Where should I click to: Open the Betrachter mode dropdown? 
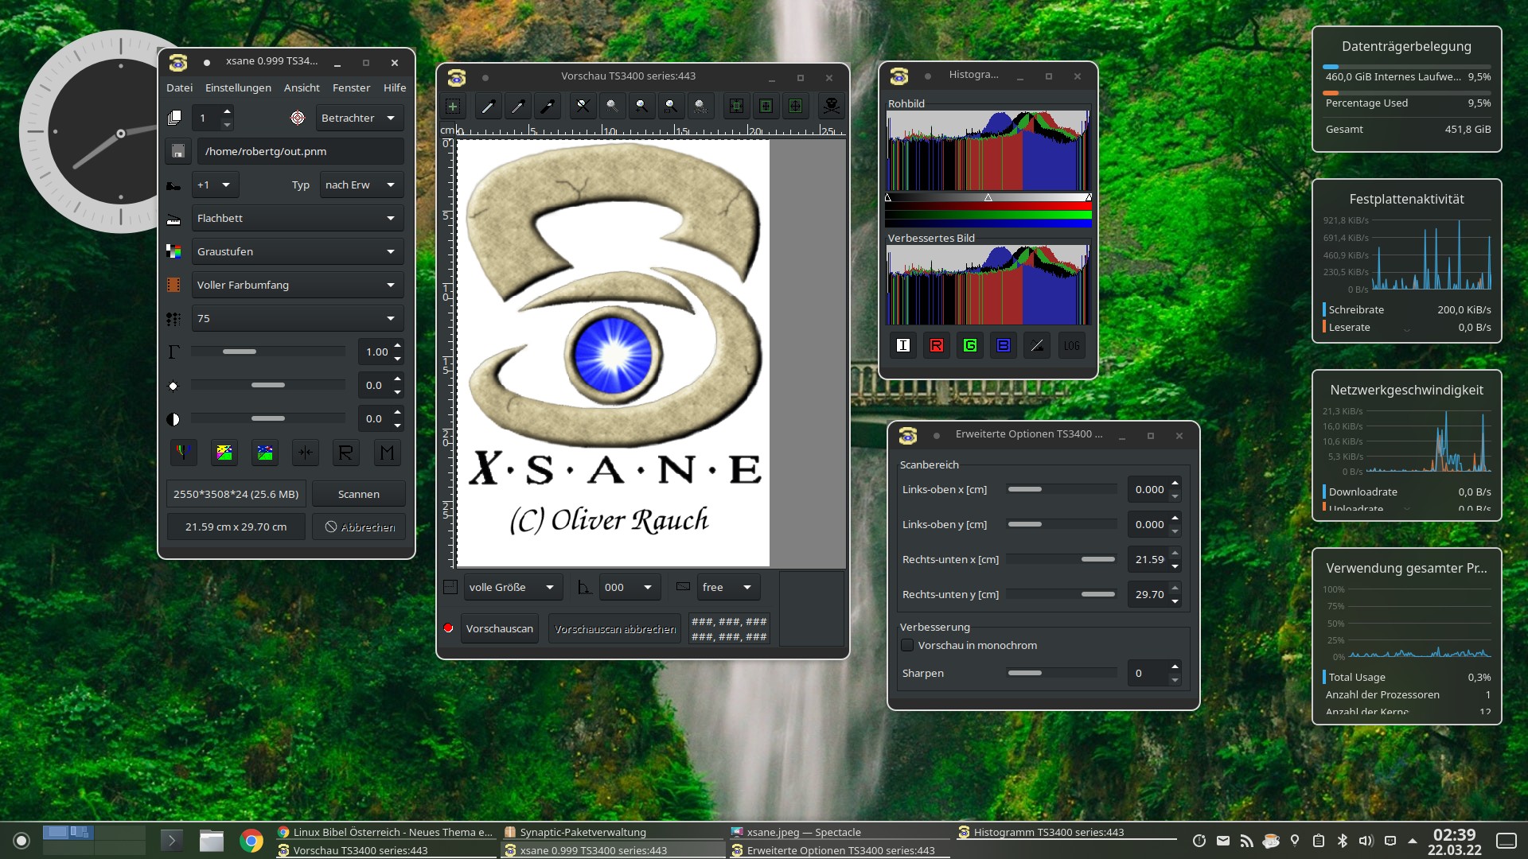[360, 118]
